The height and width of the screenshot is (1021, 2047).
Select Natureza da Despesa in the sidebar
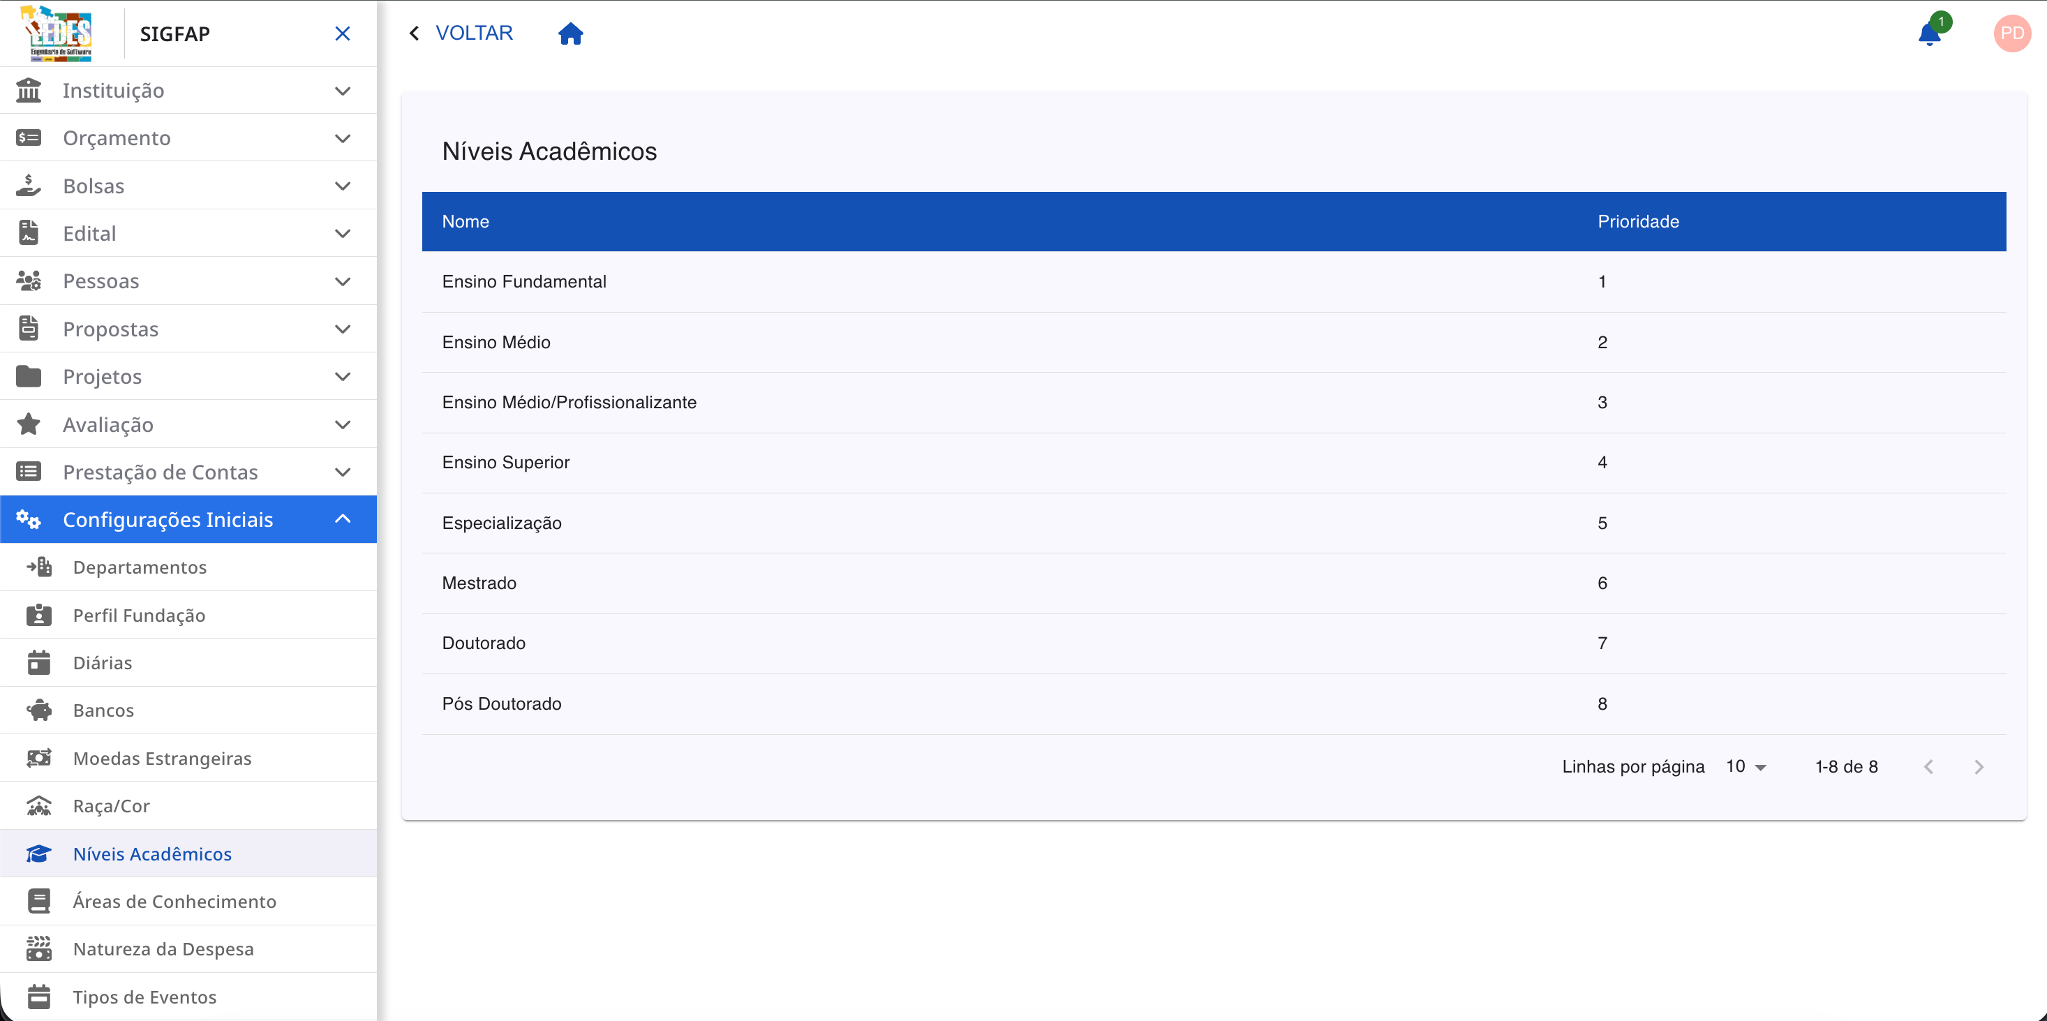coord(163,948)
